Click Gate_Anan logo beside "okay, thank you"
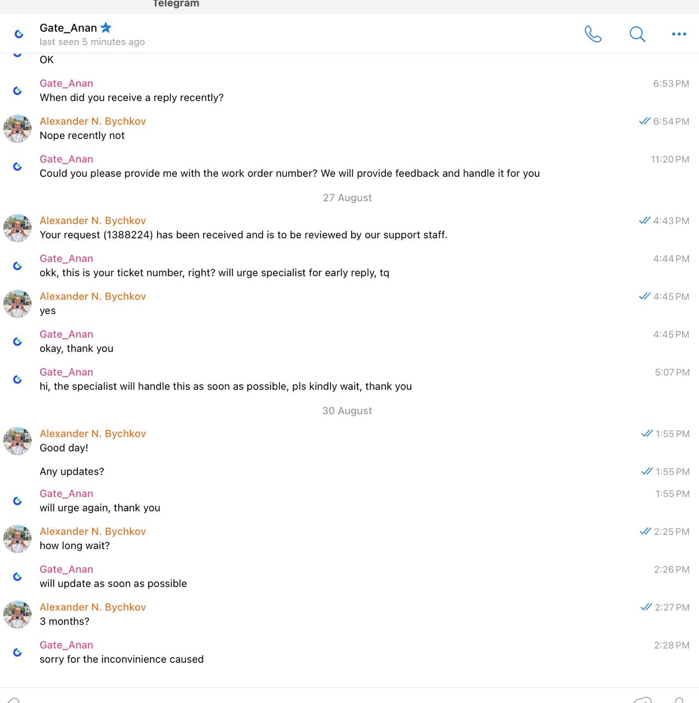699x703 pixels. (x=18, y=342)
